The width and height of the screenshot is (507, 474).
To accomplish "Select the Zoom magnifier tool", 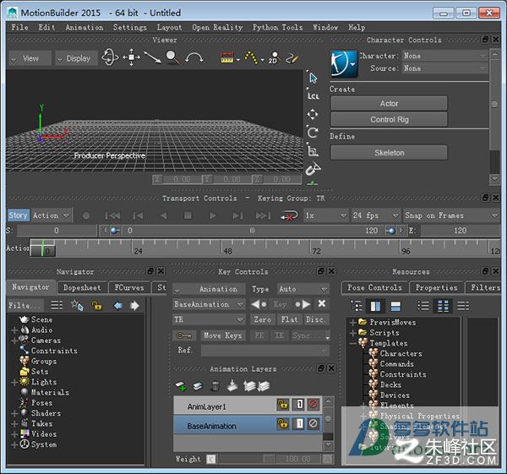I will tap(172, 57).
